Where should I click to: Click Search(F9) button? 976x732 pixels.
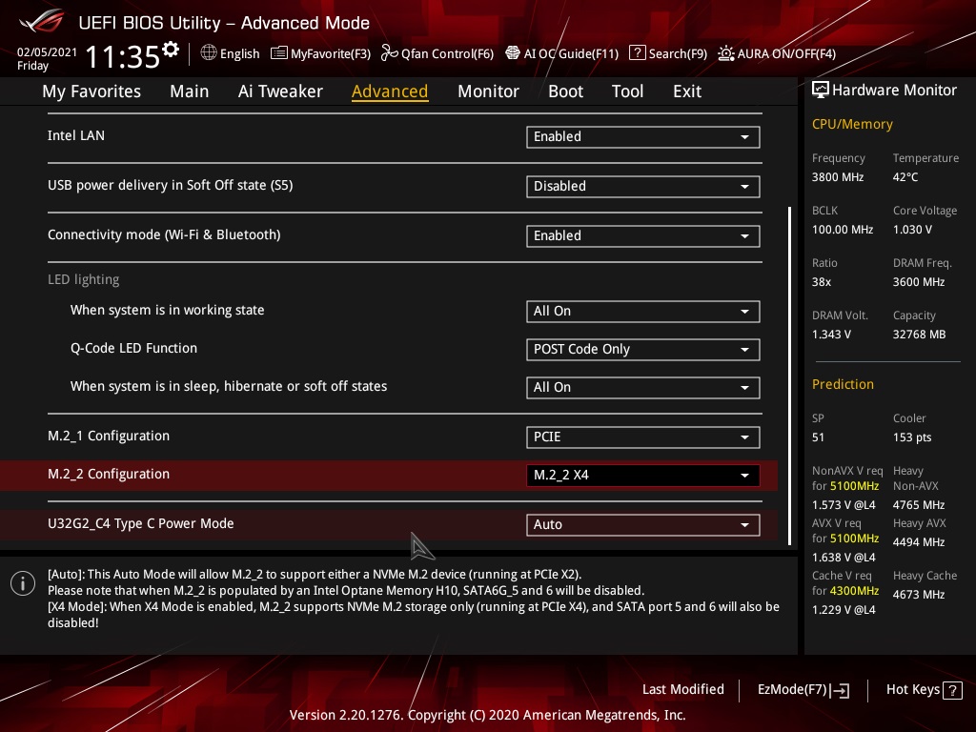click(x=668, y=53)
